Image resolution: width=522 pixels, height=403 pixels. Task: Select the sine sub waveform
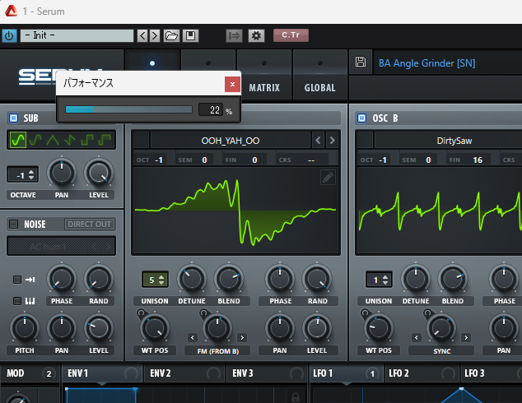click(x=18, y=140)
